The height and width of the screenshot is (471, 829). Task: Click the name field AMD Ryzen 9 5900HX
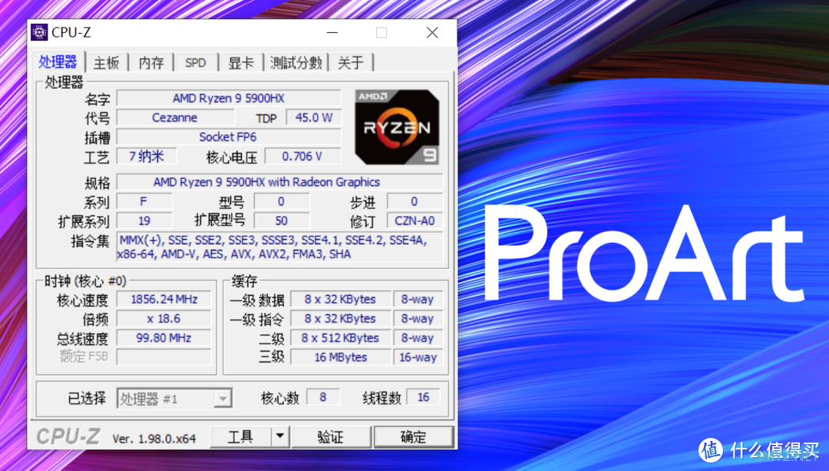click(229, 98)
